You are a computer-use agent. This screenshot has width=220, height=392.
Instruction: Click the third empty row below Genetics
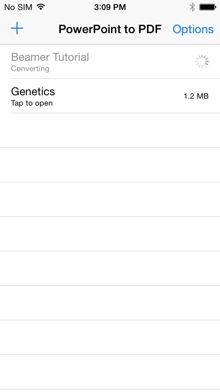pos(110,199)
